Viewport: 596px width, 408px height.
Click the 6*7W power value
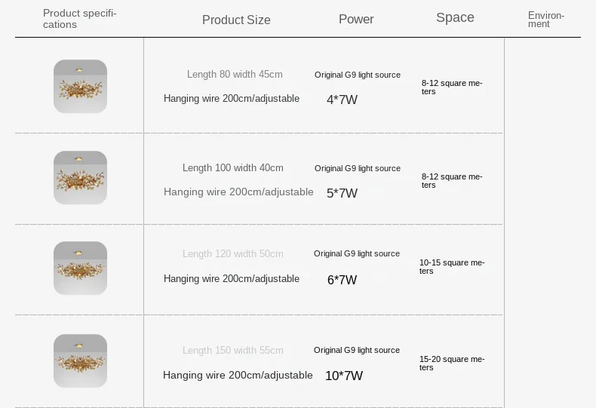point(342,280)
